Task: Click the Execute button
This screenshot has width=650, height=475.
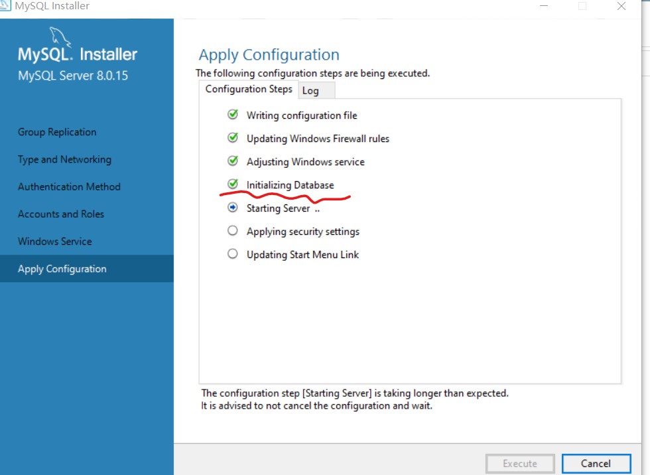Action: 520,464
